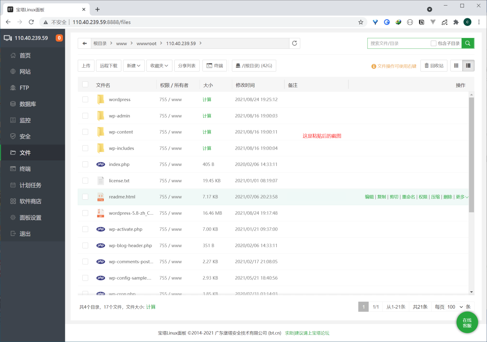Open the 回收站 recycle bin
The width and height of the screenshot is (487, 342).
pos(434,66)
